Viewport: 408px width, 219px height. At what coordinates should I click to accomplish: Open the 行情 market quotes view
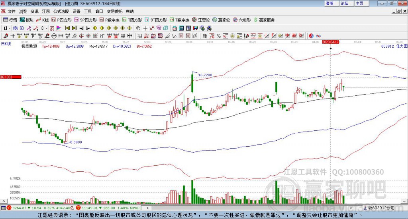click(10, 20)
